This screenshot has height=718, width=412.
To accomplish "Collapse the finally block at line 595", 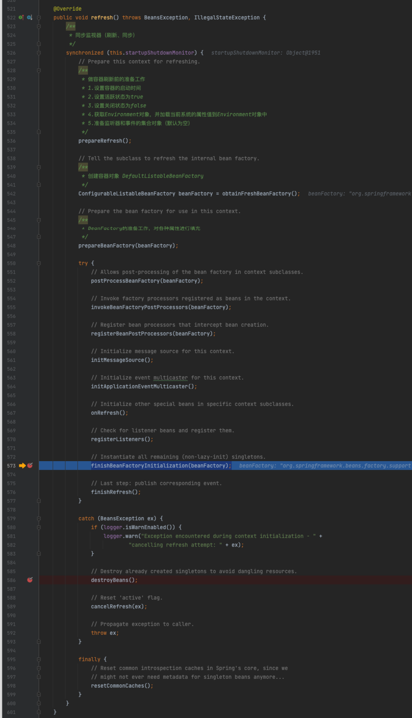I will (39, 660).
